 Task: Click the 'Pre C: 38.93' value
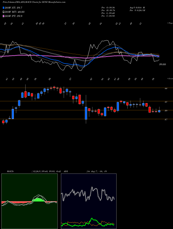point(108,16)
